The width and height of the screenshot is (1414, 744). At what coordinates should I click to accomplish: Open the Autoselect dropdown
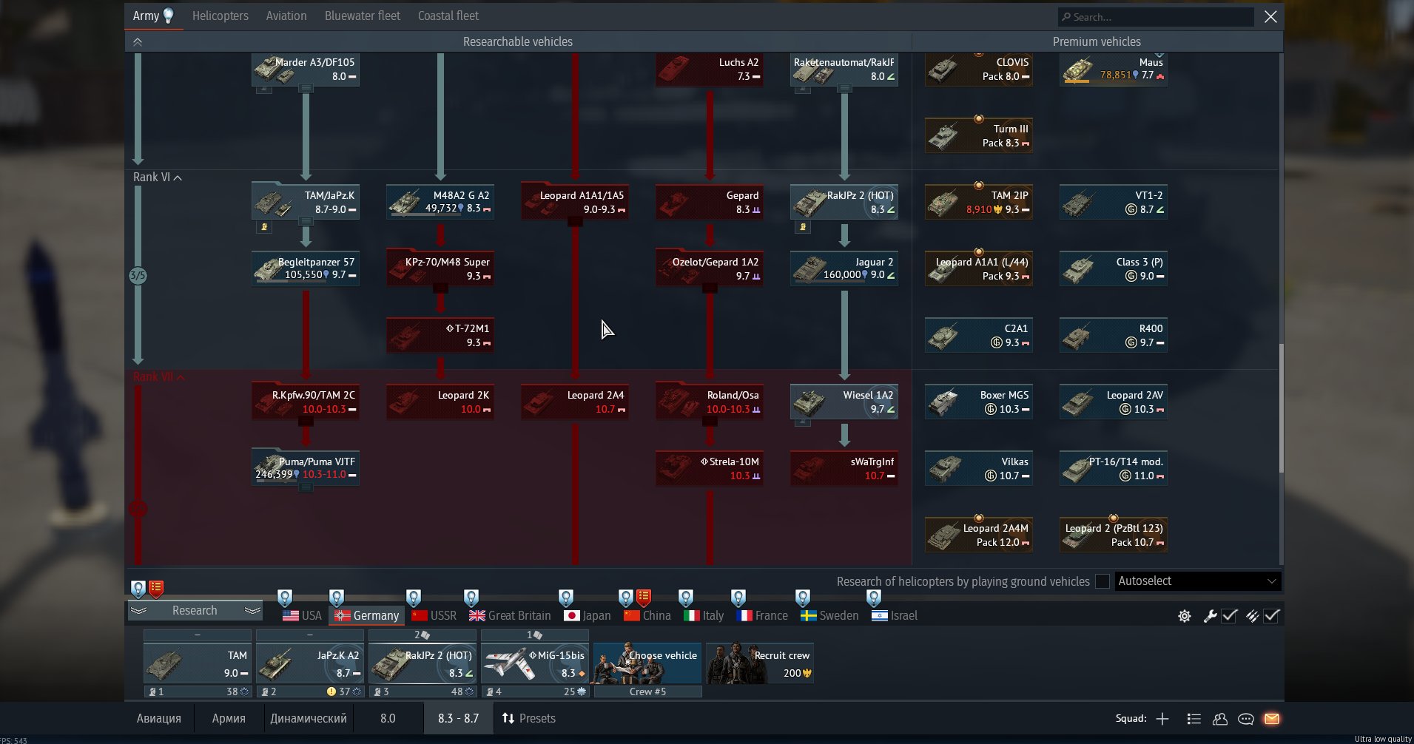[1198, 581]
